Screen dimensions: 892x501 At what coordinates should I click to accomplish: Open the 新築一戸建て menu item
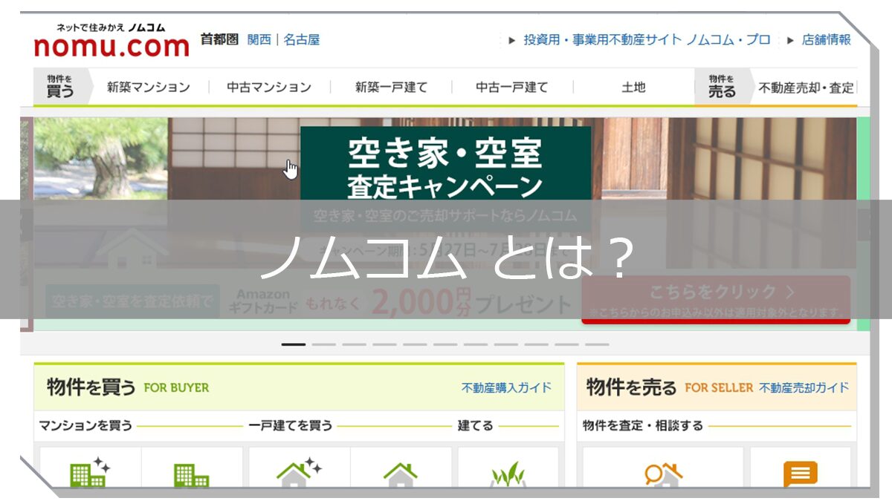(x=392, y=87)
